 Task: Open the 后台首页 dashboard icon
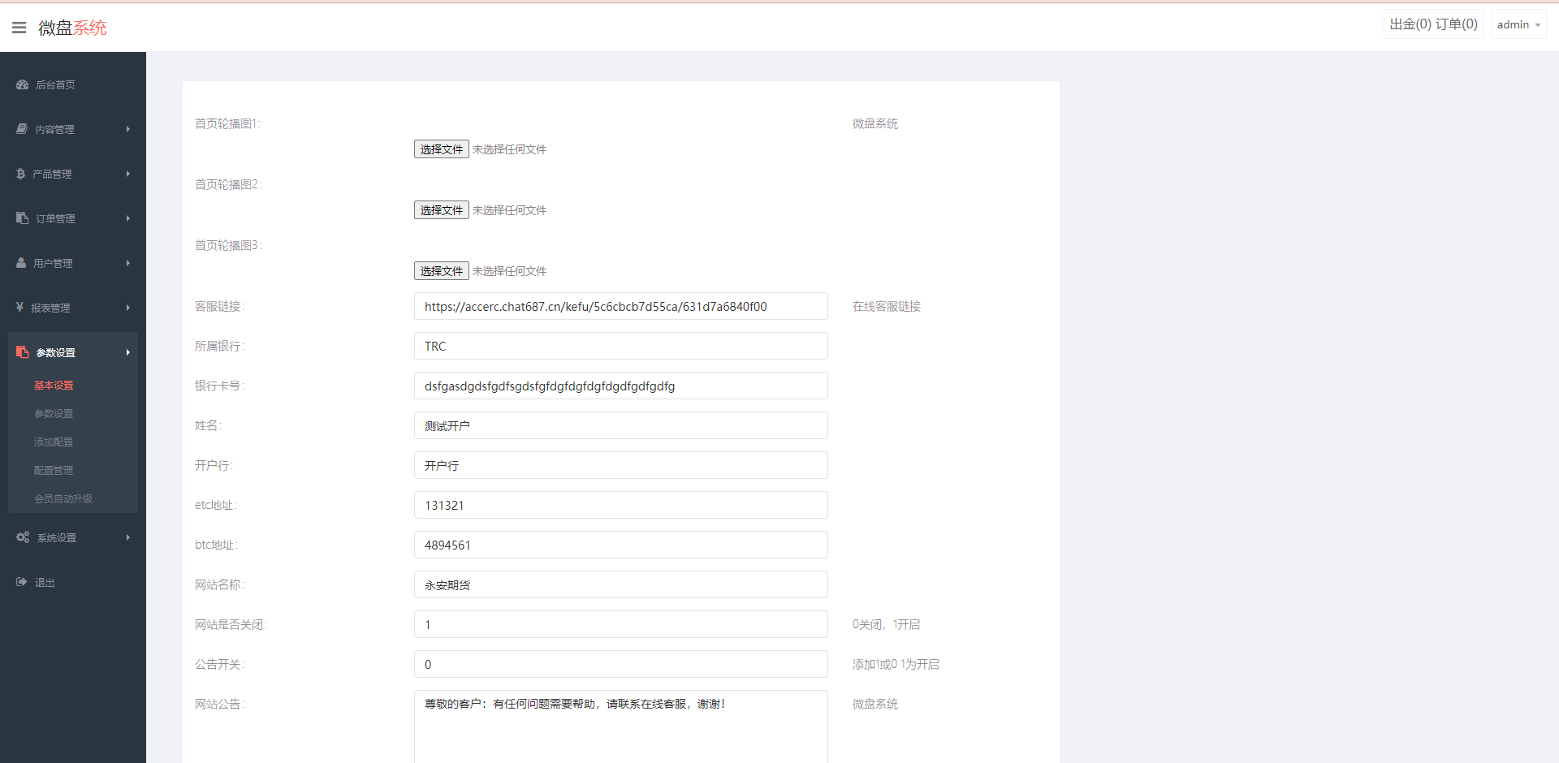tap(20, 84)
